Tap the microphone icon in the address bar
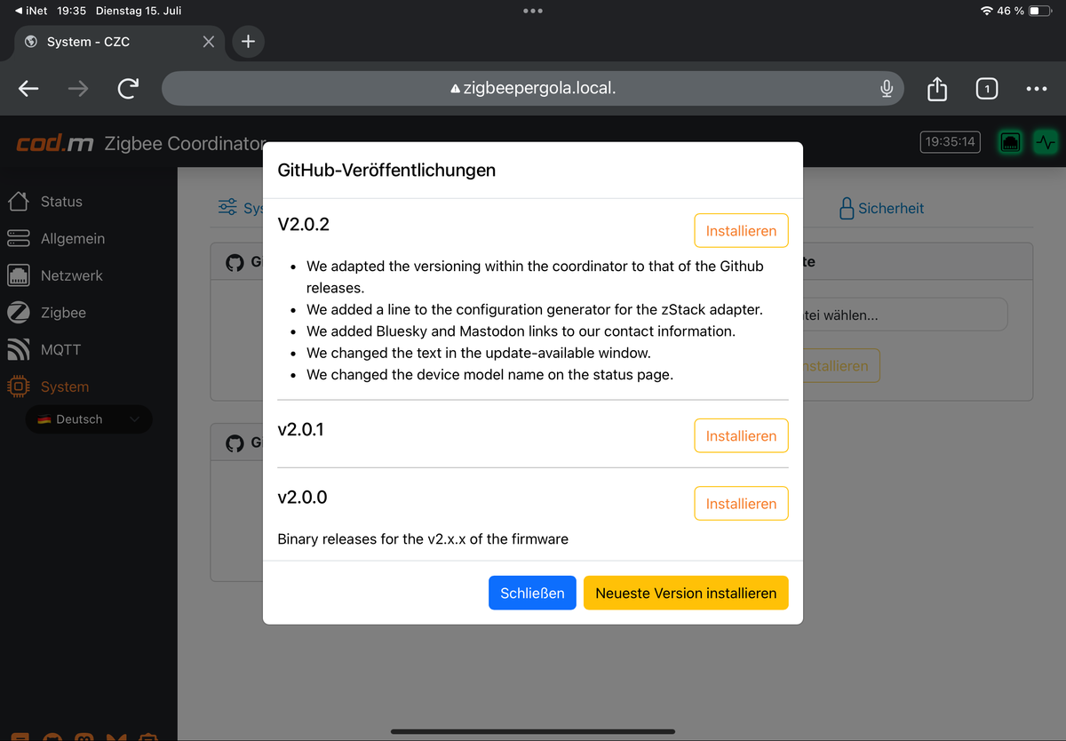 click(x=886, y=88)
